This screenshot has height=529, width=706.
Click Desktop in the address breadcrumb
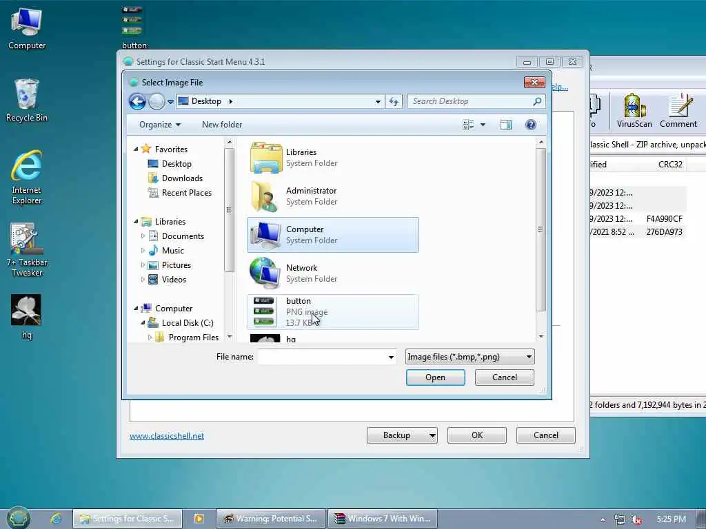point(206,102)
